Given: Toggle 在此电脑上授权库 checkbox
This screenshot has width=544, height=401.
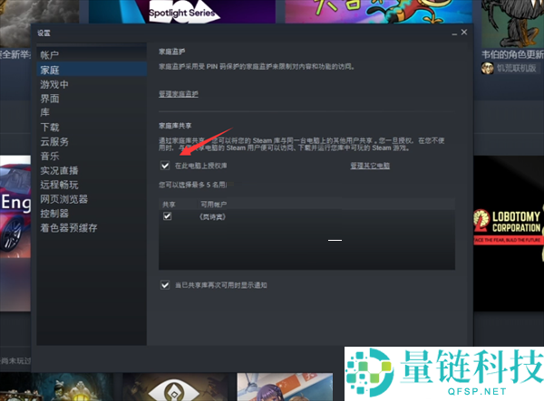Looking at the screenshot, I should click(x=165, y=166).
